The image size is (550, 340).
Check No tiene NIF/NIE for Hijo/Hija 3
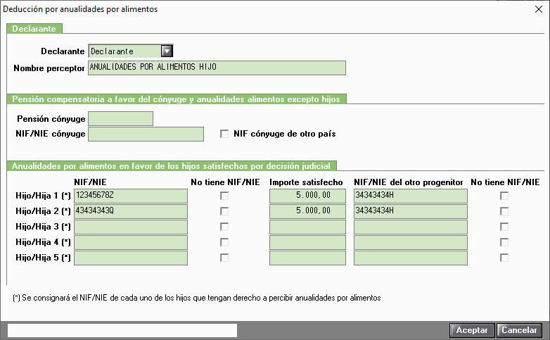coord(224,227)
